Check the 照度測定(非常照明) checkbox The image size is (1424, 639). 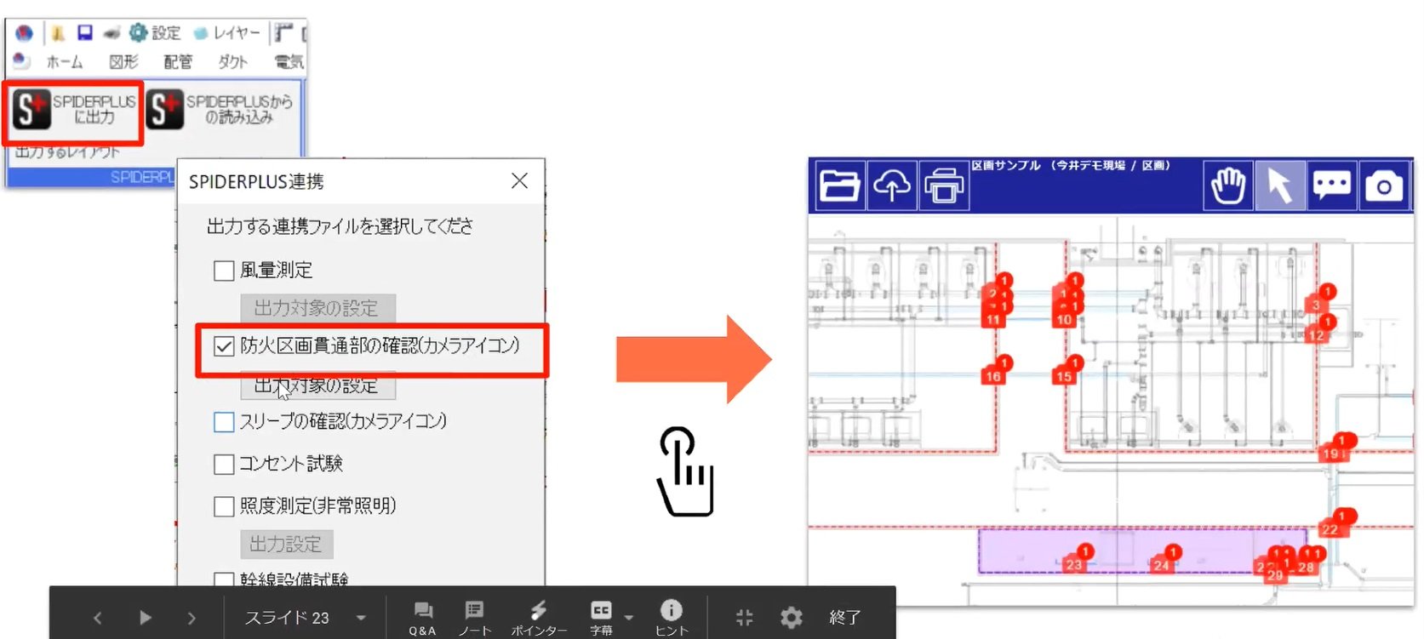tap(224, 506)
